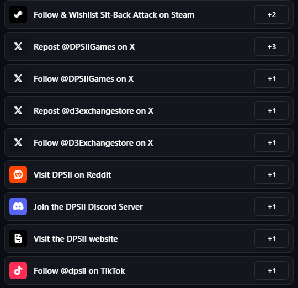
Task: Expand the Follow @DPSIIGames on X entry
Action: [149, 78]
